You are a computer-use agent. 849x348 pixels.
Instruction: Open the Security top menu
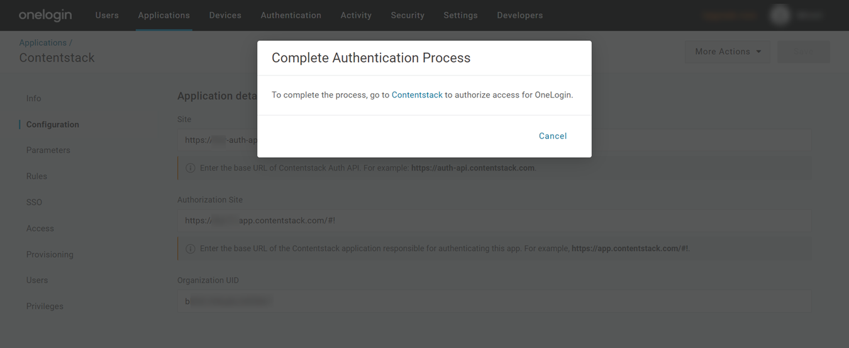pos(408,15)
